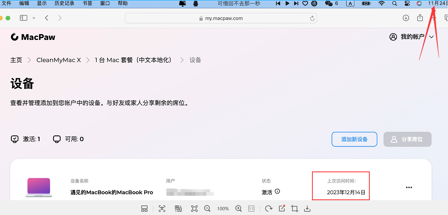The height and width of the screenshot is (215, 448).
Task: Like song with heart icon
Action: [x=305, y=3]
